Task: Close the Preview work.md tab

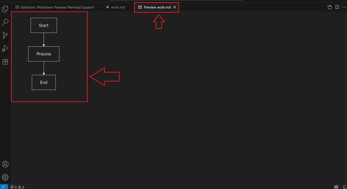Action: click(x=174, y=7)
